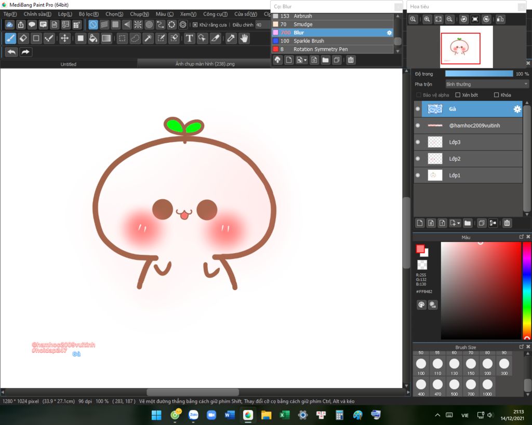Activate the rectangular Select tool
The width and height of the screenshot is (532, 425).
click(122, 38)
